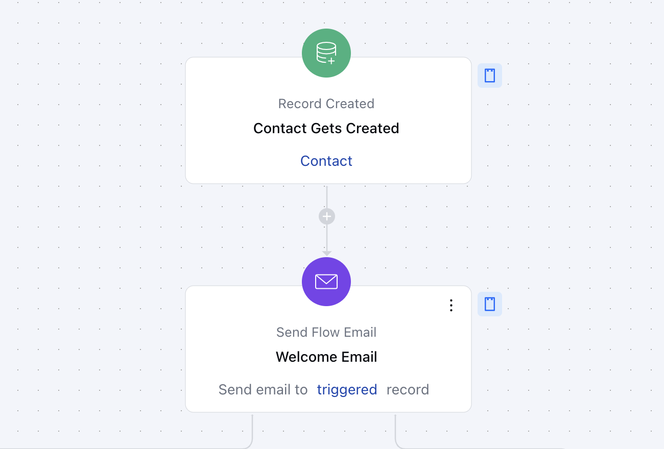
Task: Select the Contact Gets Created title
Action: pyautogui.click(x=326, y=128)
